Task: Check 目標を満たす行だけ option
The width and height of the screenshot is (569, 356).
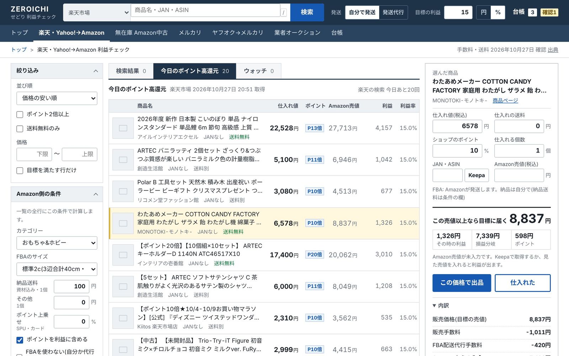Action: [20, 171]
